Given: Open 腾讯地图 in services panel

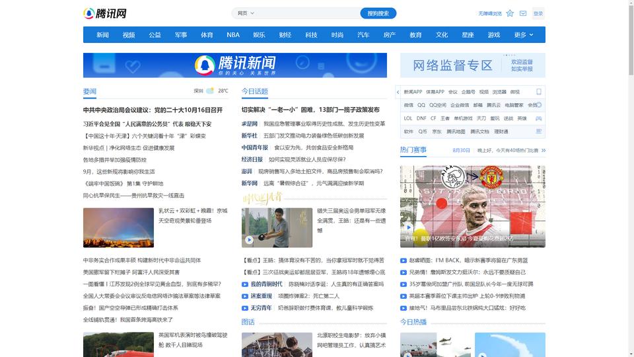Looking at the screenshot, I should [x=456, y=132].
